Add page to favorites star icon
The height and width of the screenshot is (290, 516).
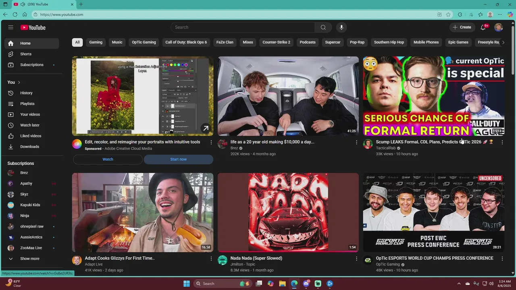(x=448, y=14)
